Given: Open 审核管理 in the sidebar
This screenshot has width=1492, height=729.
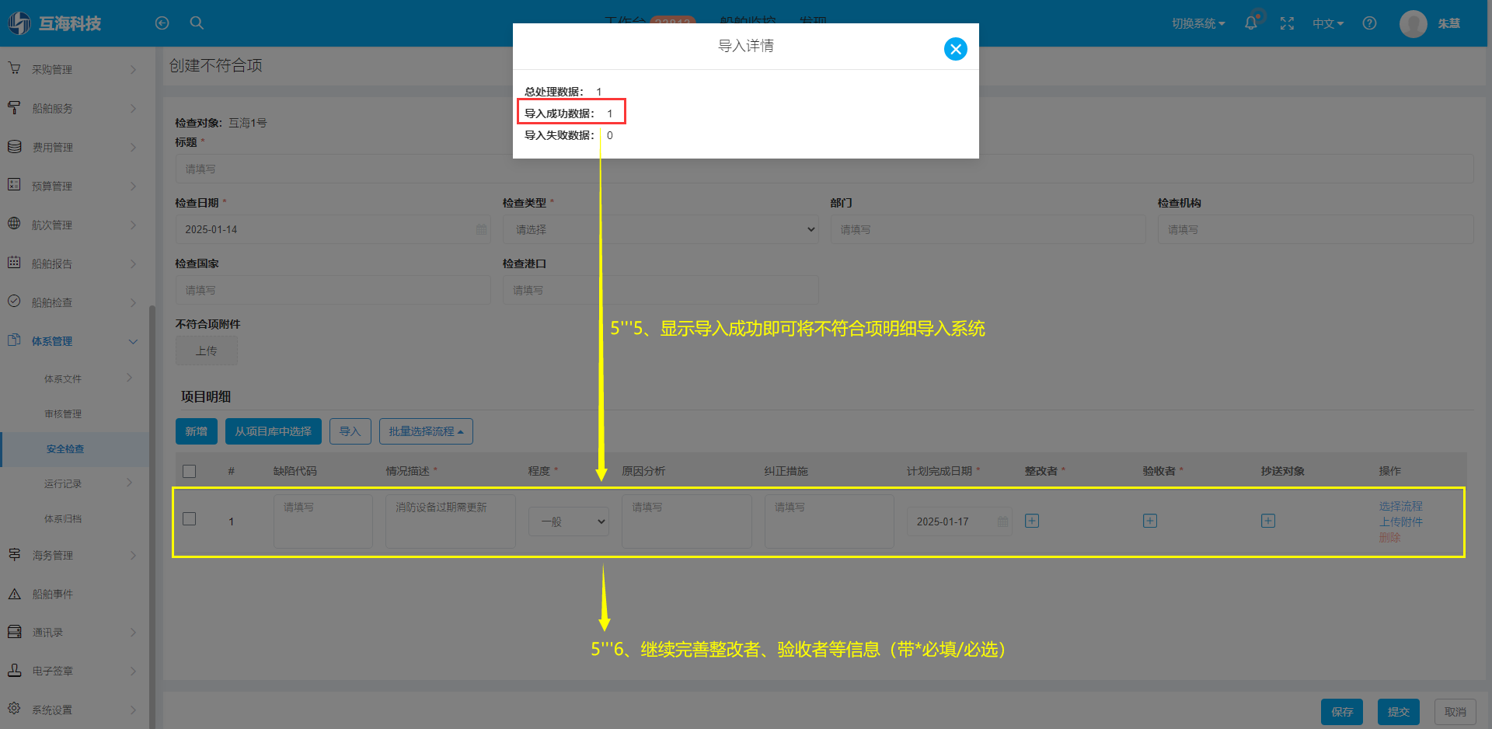Looking at the screenshot, I should point(63,413).
